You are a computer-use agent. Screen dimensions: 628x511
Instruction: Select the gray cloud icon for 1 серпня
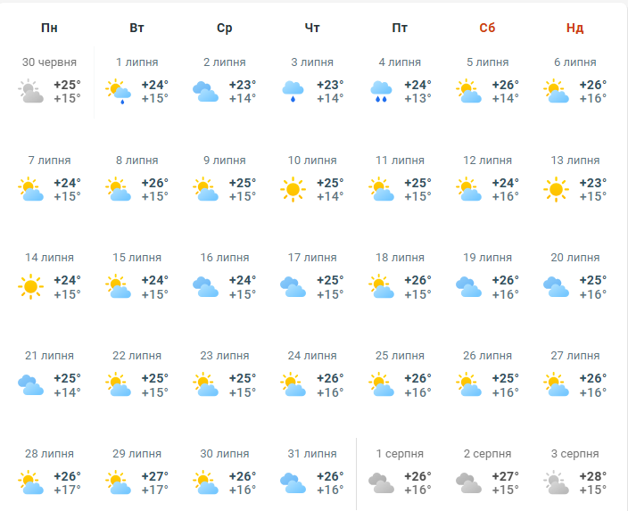point(381,483)
